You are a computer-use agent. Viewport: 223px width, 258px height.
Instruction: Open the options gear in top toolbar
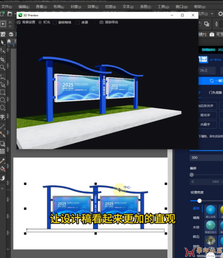[220, 14]
